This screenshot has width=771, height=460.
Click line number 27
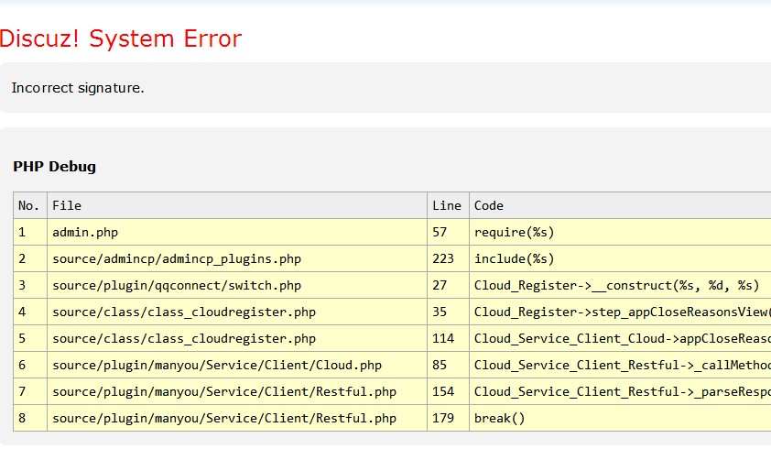pos(448,285)
